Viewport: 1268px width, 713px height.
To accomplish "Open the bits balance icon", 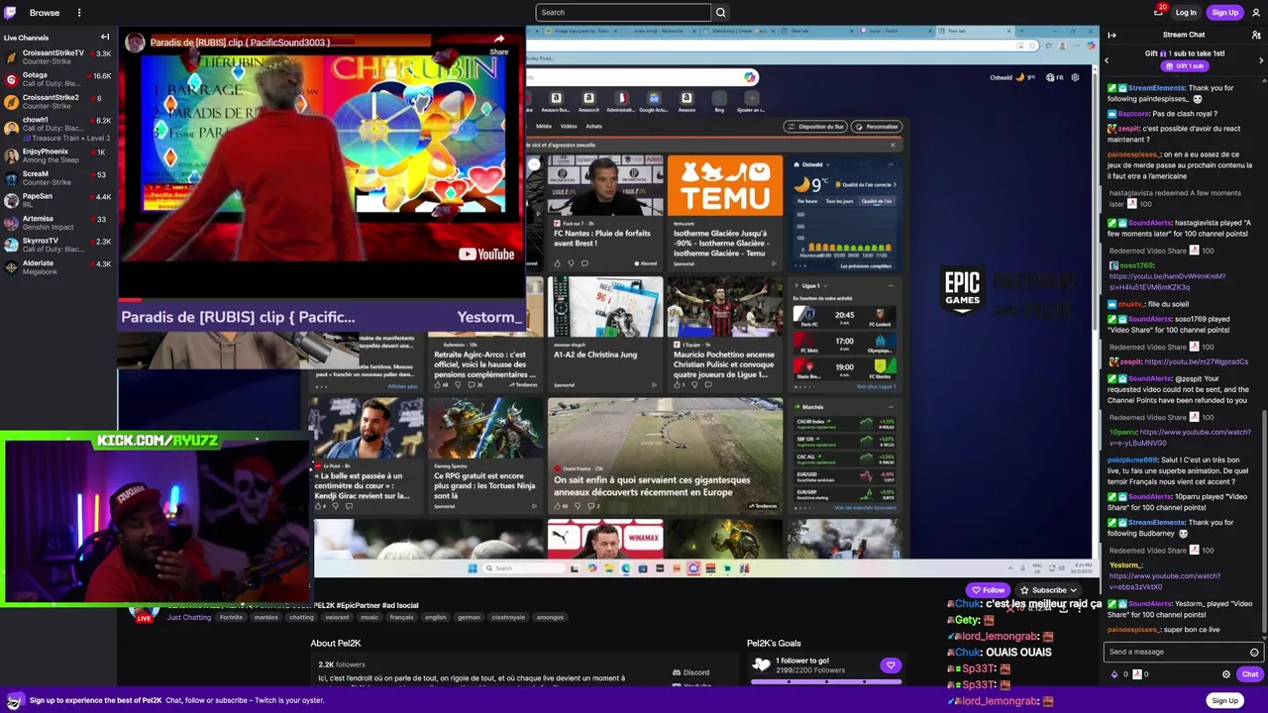I will click(1114, 674).
